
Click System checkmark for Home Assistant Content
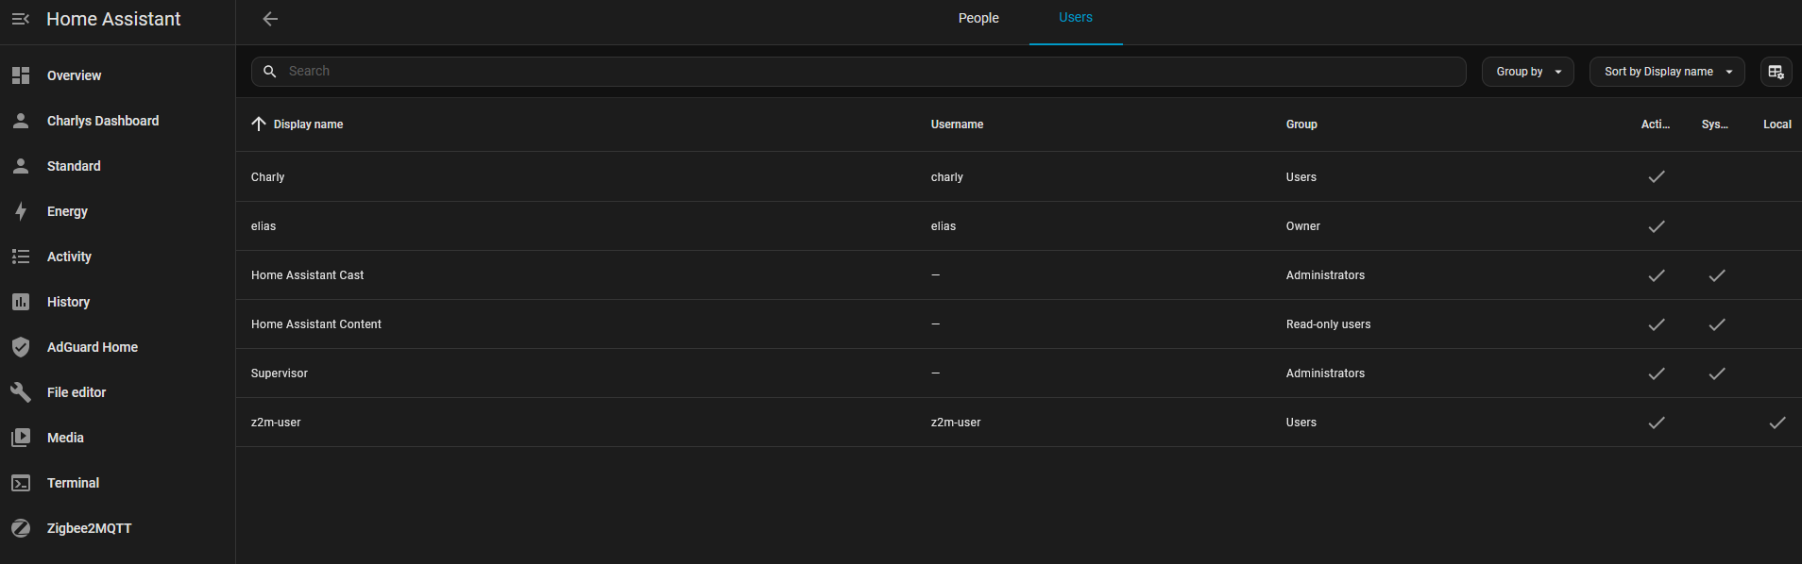coord(1717,324)
